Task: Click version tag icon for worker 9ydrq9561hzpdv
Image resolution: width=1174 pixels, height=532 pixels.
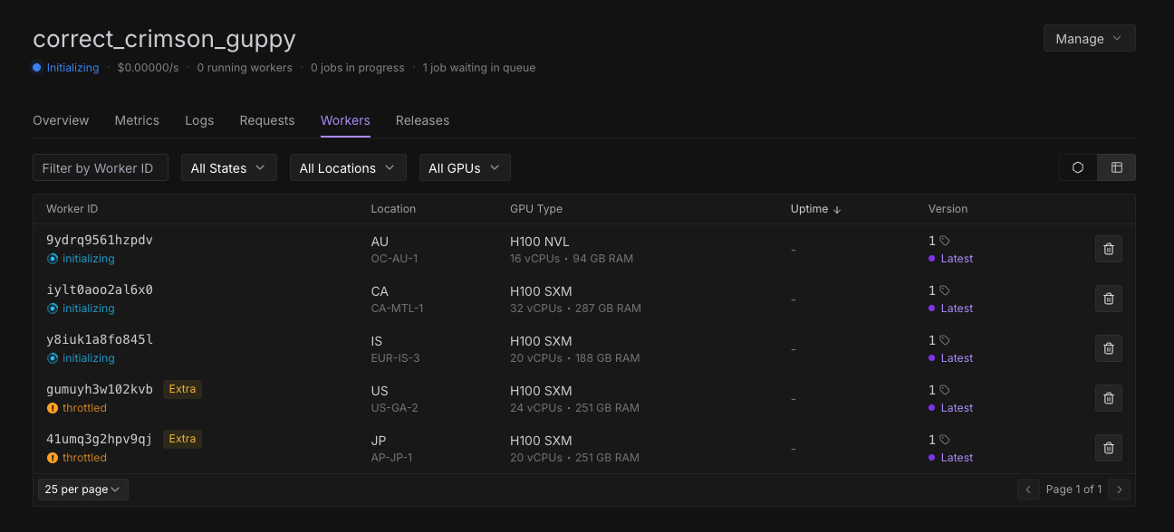Action: pyautogui.click(x=945, y=241)
